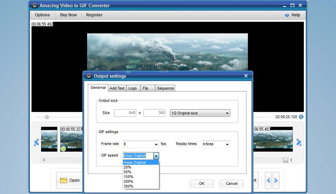Click the Help question mark icon

[287, 15]
